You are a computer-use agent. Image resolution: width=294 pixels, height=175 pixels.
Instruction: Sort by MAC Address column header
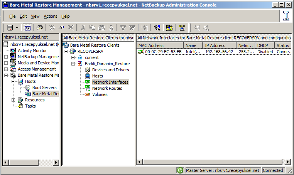point(160,45)
